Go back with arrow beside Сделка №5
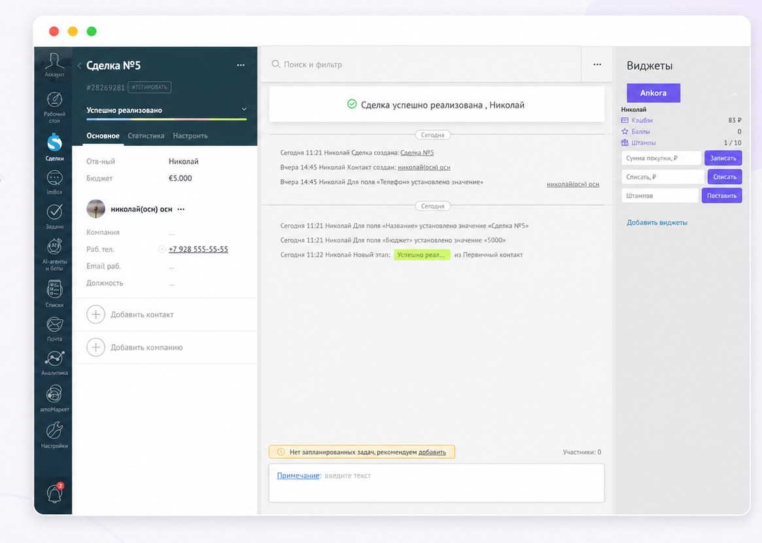 coord(79,65)
